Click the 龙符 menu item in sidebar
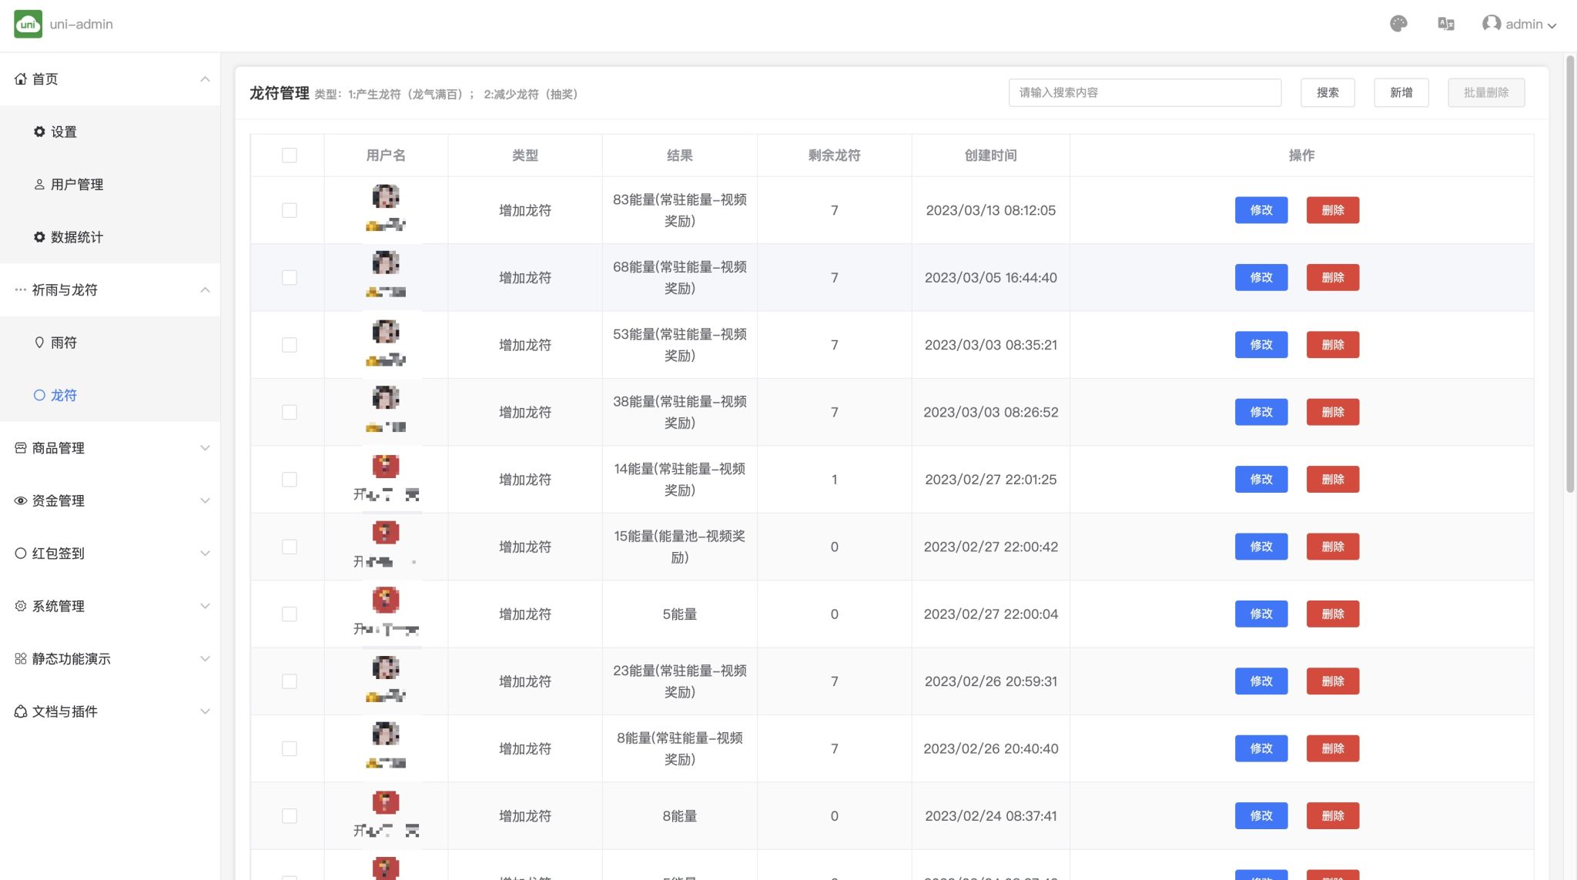The image size is (1577, 880). pyautogui.click(x=63, y=395)
